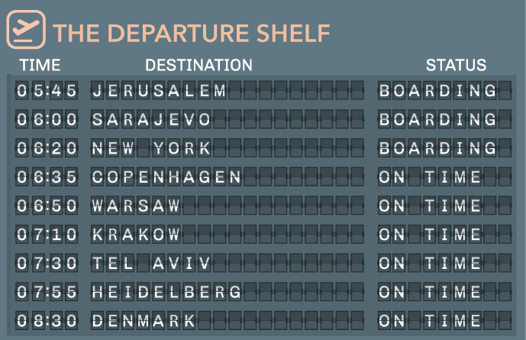Click Boarding status for New York
Image resolution: width=526 pixels, height=340 pixels.
437,148
